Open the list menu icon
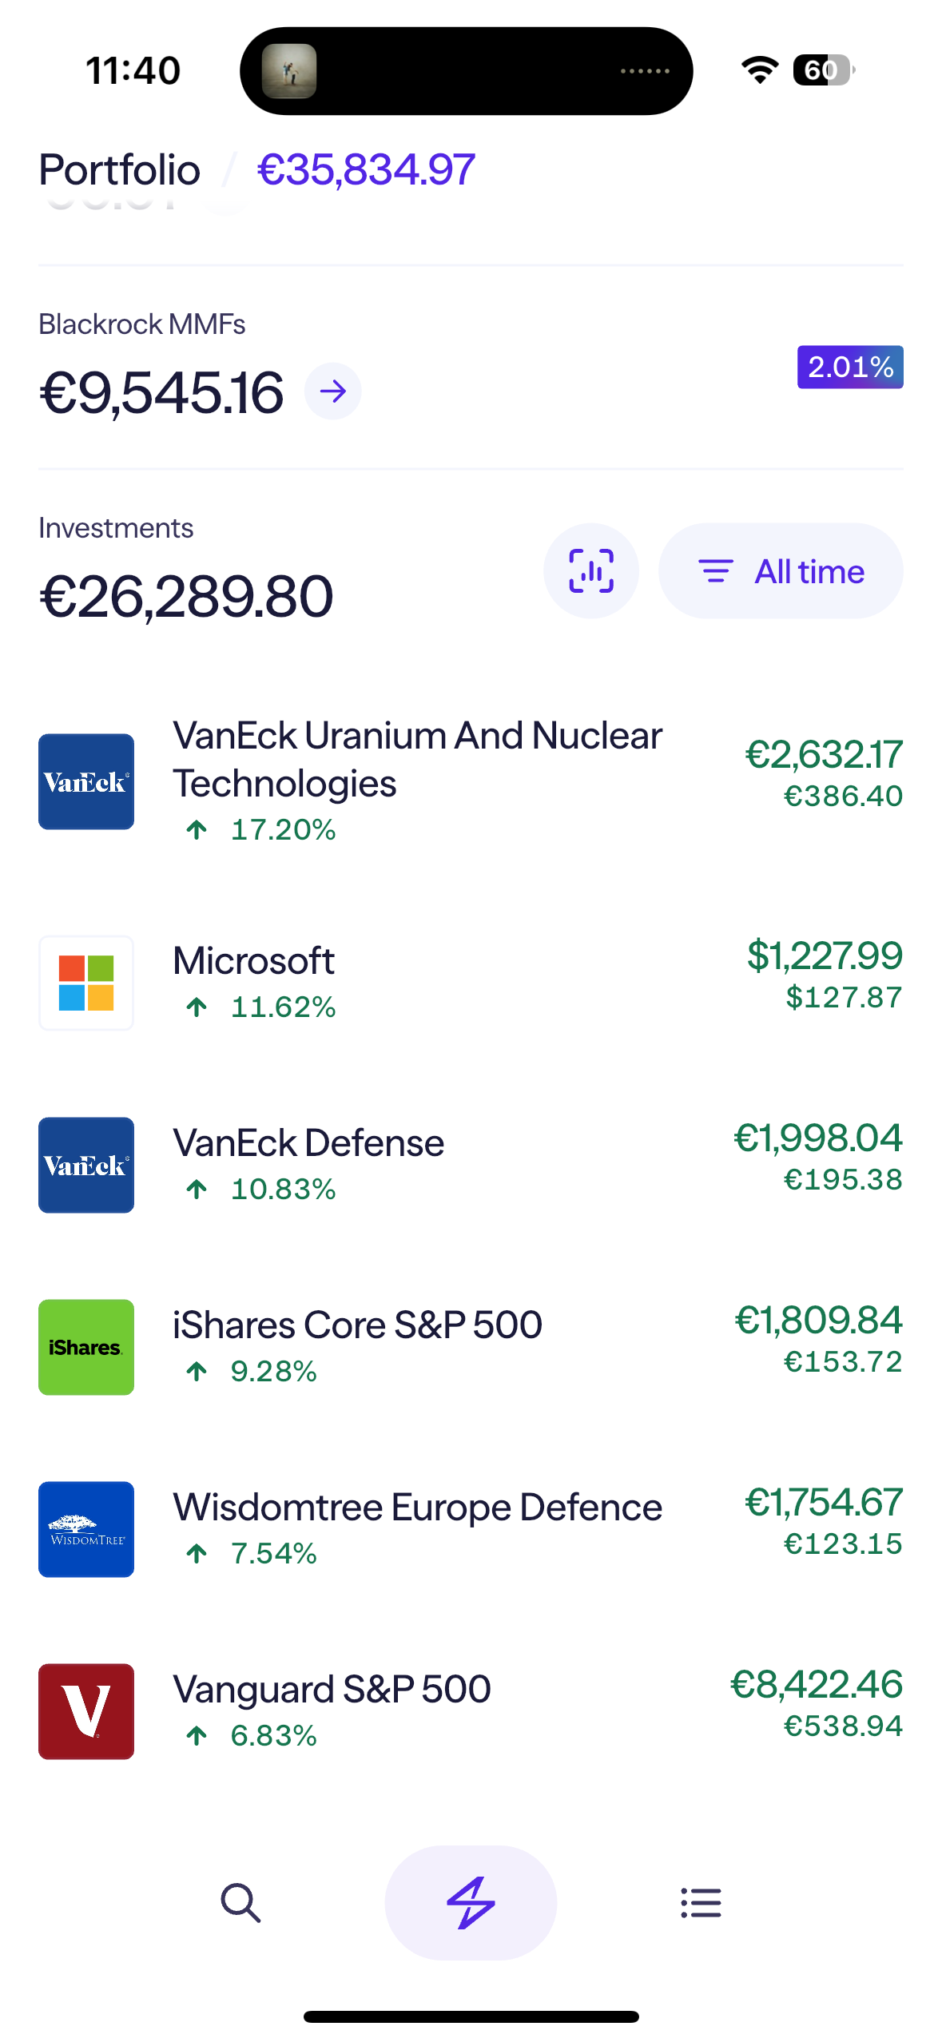The height and width of the screenshot is (2042, 942). [701, 1902]
